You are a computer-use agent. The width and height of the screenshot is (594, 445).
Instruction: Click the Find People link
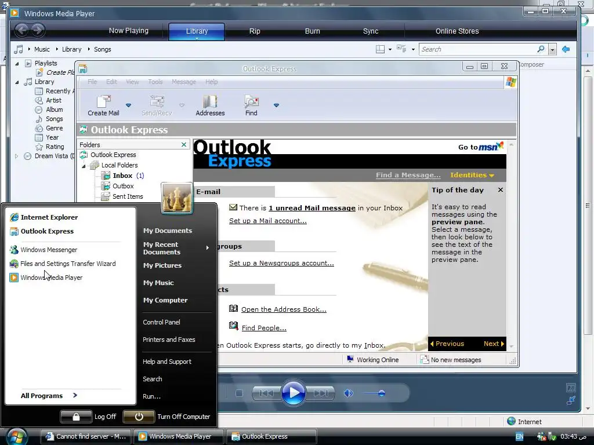click(264, 328)
